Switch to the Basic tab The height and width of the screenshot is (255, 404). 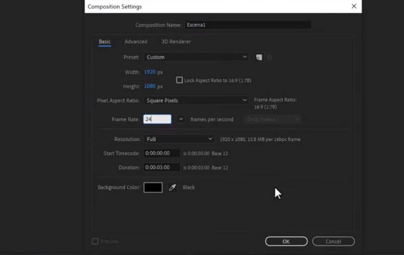click(105, 42)
